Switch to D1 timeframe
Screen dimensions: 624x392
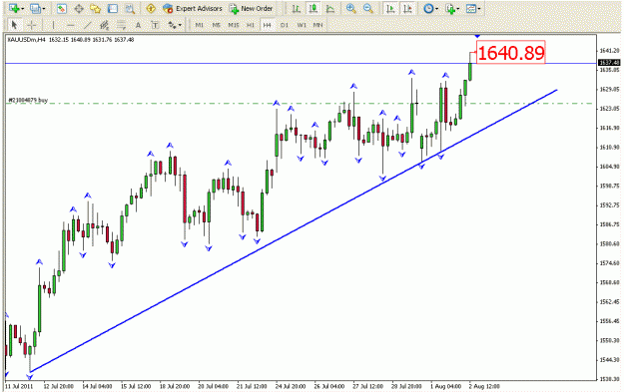(x=285, y=25)
